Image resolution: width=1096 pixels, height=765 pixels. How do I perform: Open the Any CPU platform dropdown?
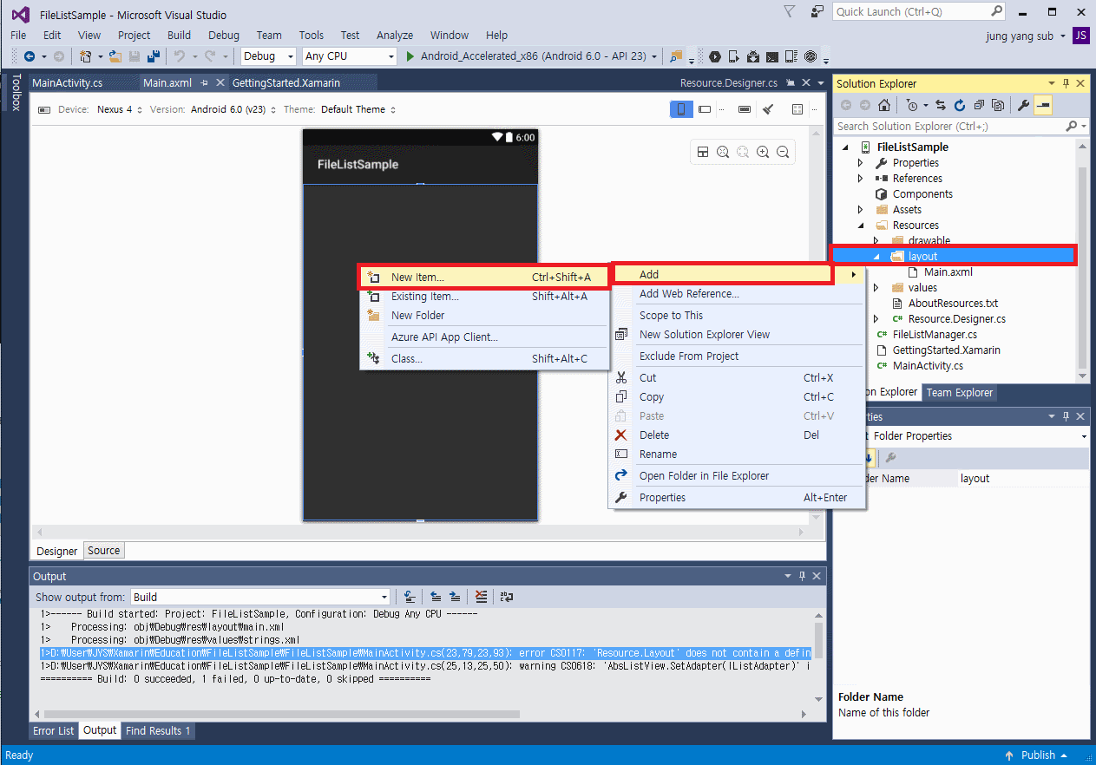(x=350, y=56)
